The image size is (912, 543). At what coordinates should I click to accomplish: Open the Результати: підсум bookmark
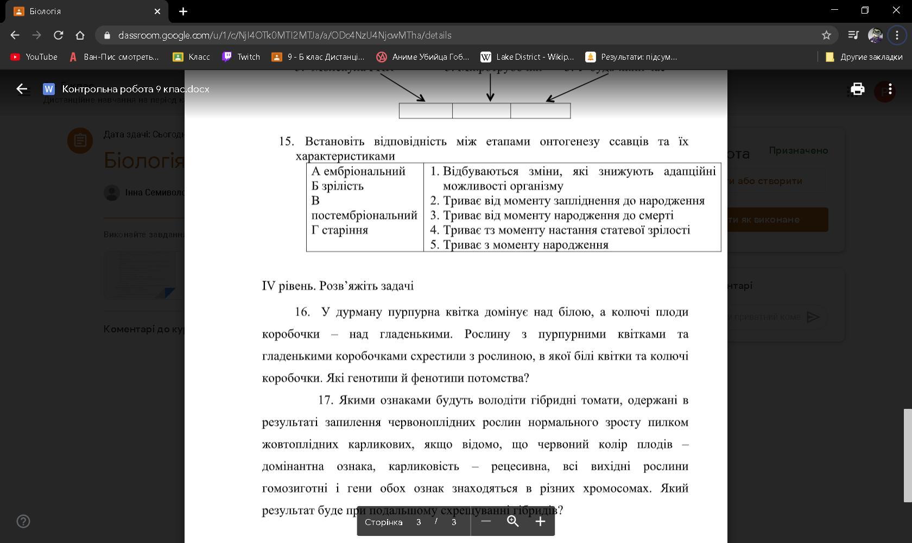pos(631,57)
